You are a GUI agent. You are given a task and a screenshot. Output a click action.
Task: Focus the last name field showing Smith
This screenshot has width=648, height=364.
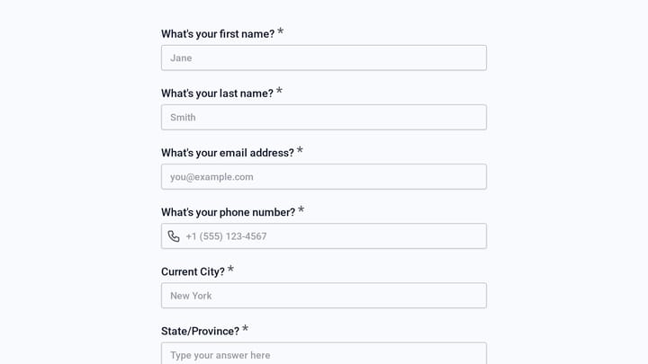tap(324, 117)
